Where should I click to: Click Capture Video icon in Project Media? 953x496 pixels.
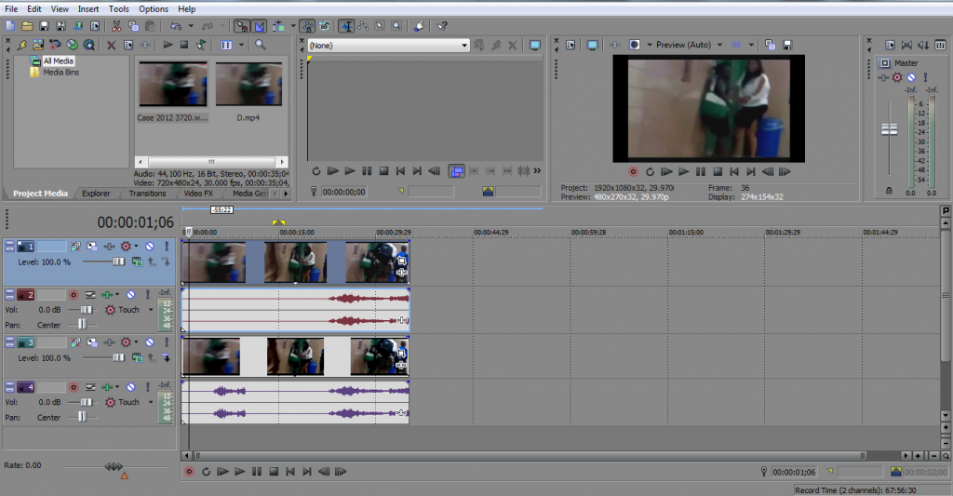[55, 45]
